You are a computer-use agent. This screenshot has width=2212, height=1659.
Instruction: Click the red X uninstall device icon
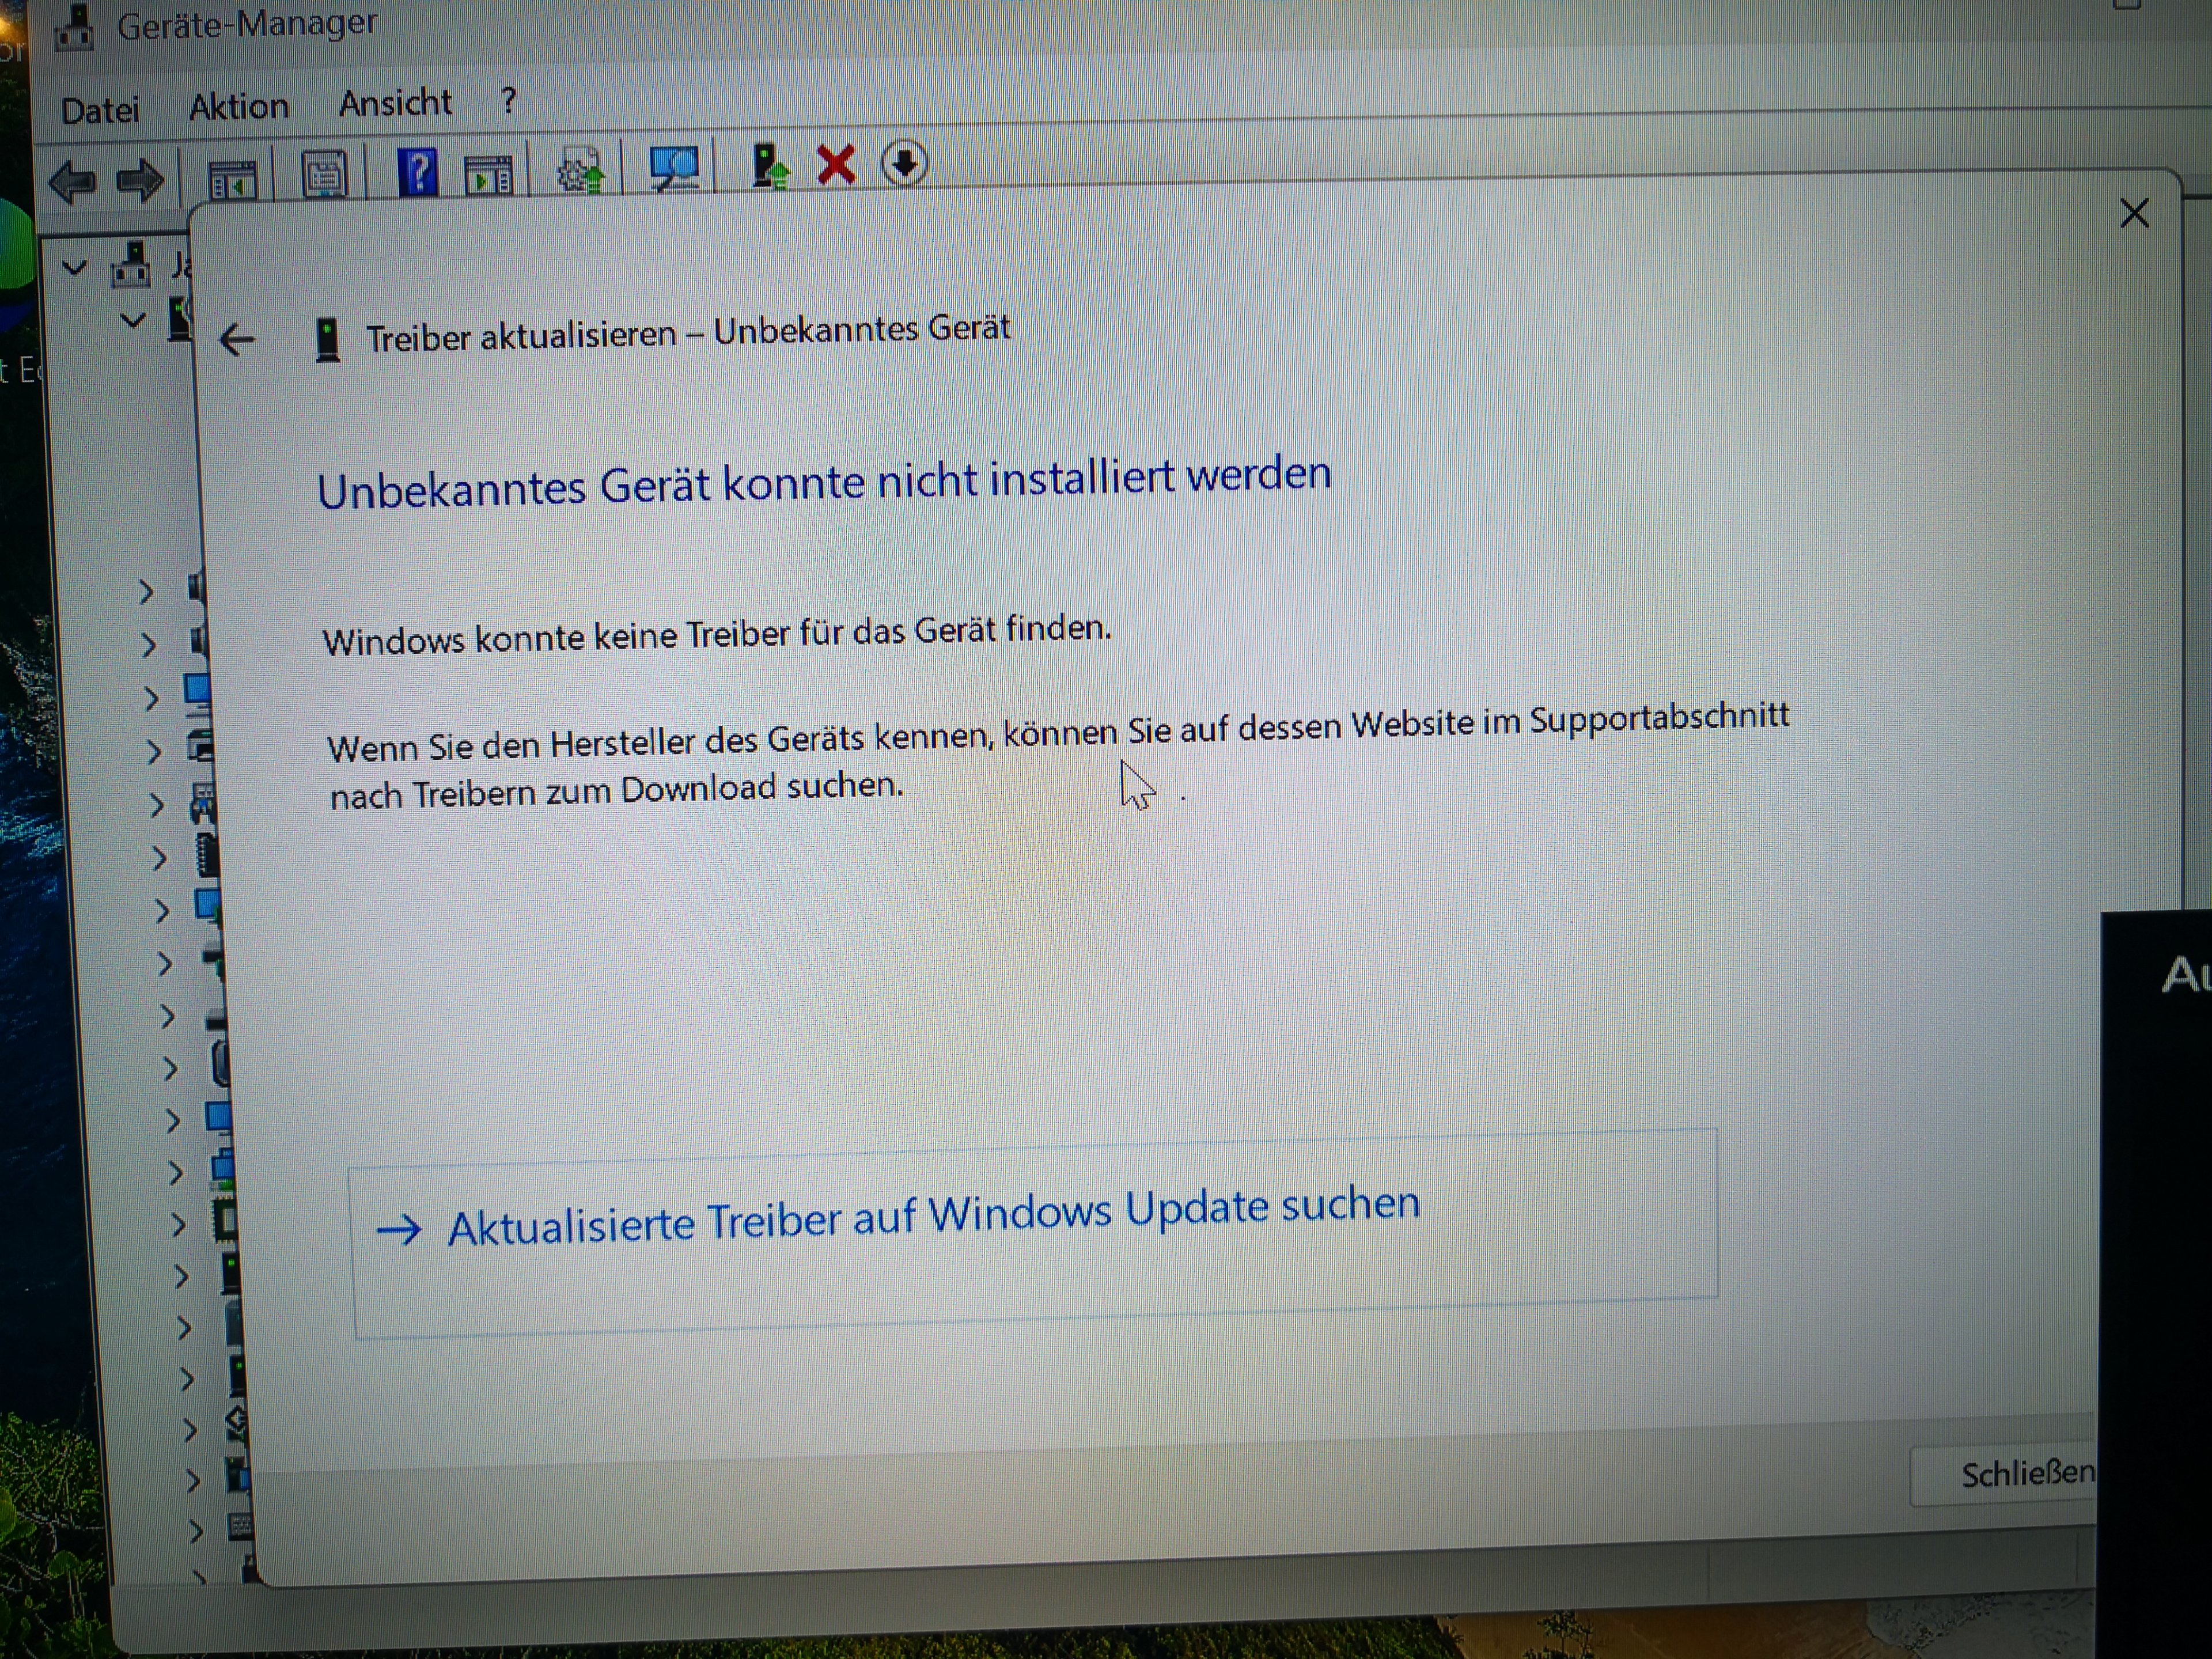coord(836,164)
